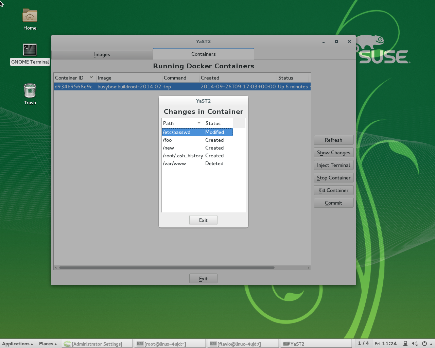This screenshot has width=435, height=348.
Task: Launch GNOME Terminal desktop icon
Action: 30,54
